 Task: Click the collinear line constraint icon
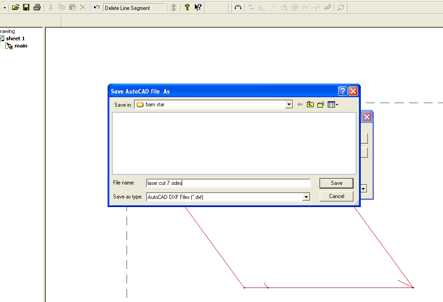[x=273, y=8]
